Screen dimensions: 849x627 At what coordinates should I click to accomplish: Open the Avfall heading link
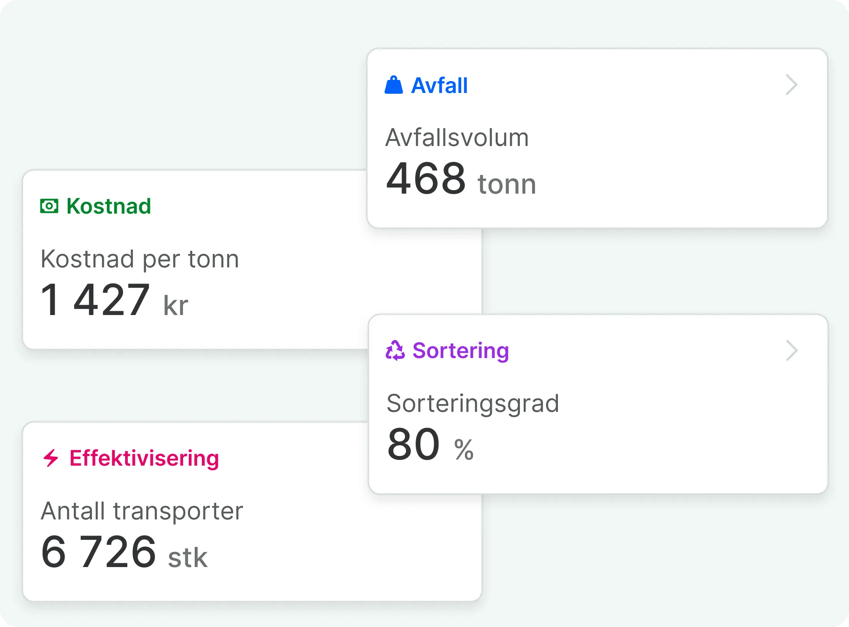click(x=439, y=85)
